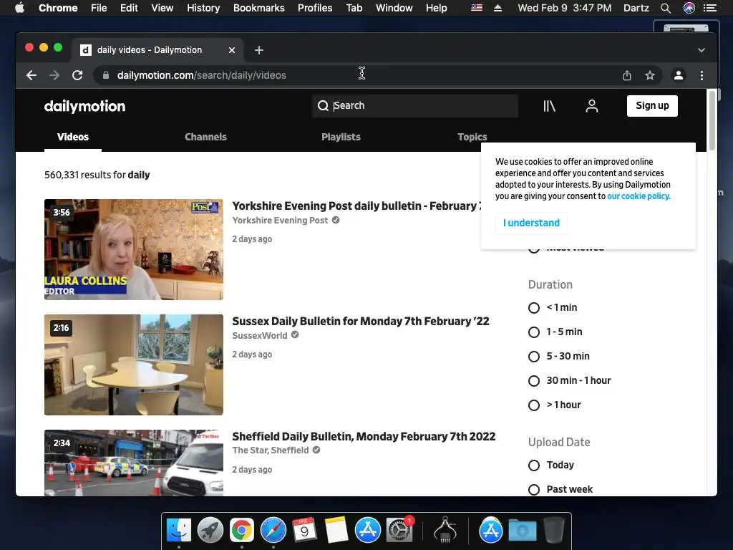Reload the Dailymotion page
This screenshot has height=550, width=733.
pos(77,75)
